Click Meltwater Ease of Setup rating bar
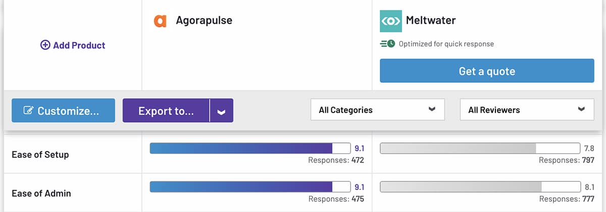 tap(480, 148)
